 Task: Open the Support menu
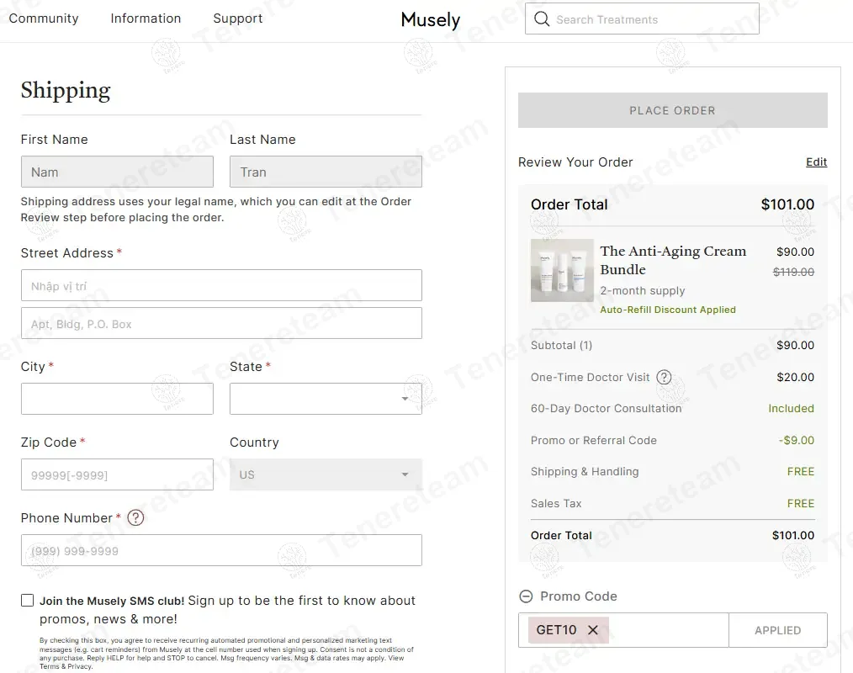238,19
